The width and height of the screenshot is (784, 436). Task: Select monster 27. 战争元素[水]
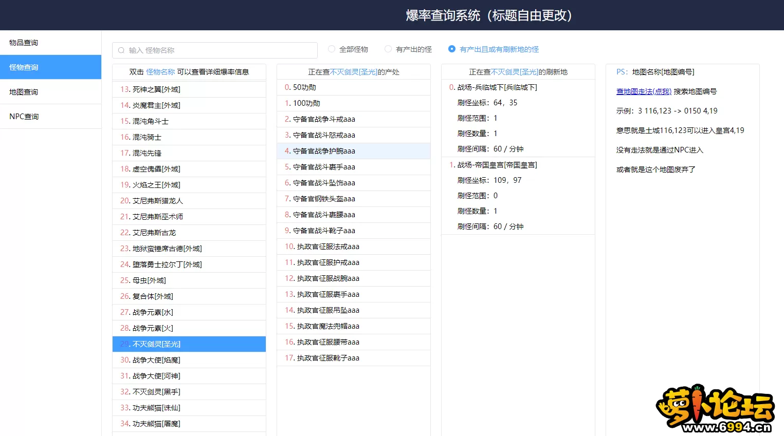pos(189,312)
